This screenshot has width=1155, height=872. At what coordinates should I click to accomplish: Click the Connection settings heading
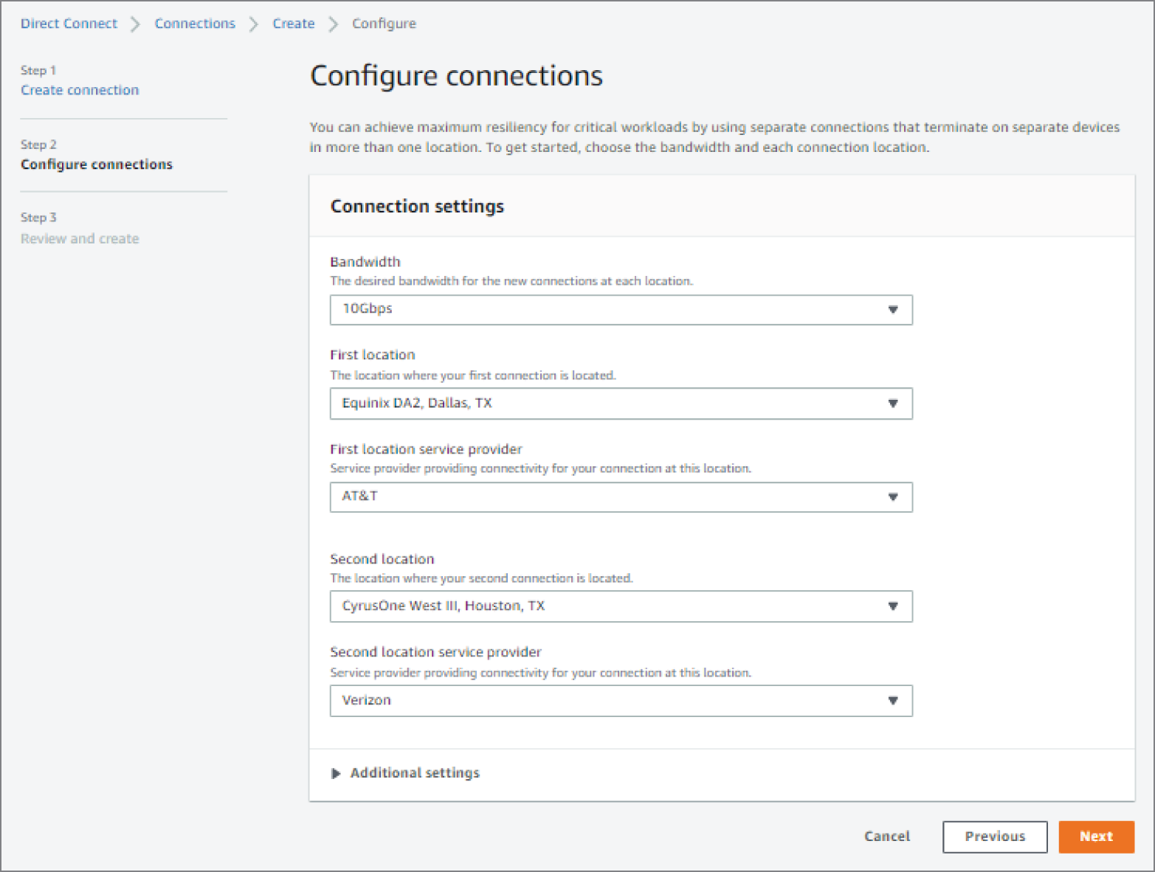(417, 207)
